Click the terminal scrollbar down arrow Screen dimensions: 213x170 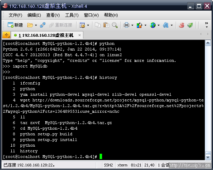coord(208,157)
